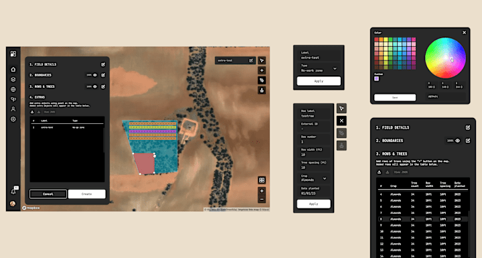Edit the Field Details section in map panel

(103, 64)
